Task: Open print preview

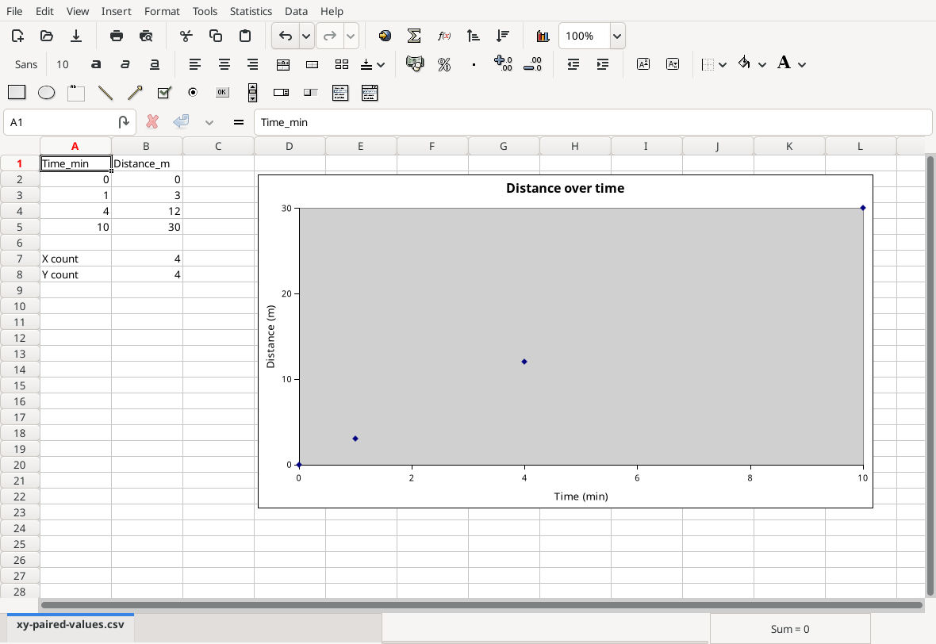Action: tap(146, 36)
